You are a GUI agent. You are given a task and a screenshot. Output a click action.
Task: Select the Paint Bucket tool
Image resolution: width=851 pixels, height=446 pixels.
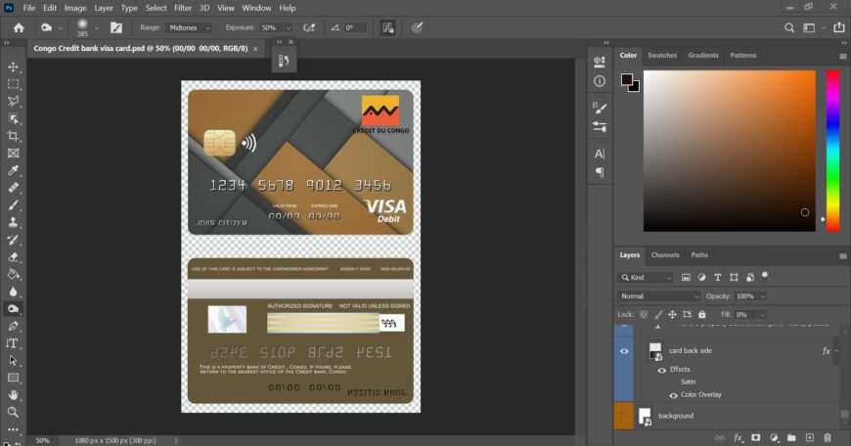click(13, 275)
